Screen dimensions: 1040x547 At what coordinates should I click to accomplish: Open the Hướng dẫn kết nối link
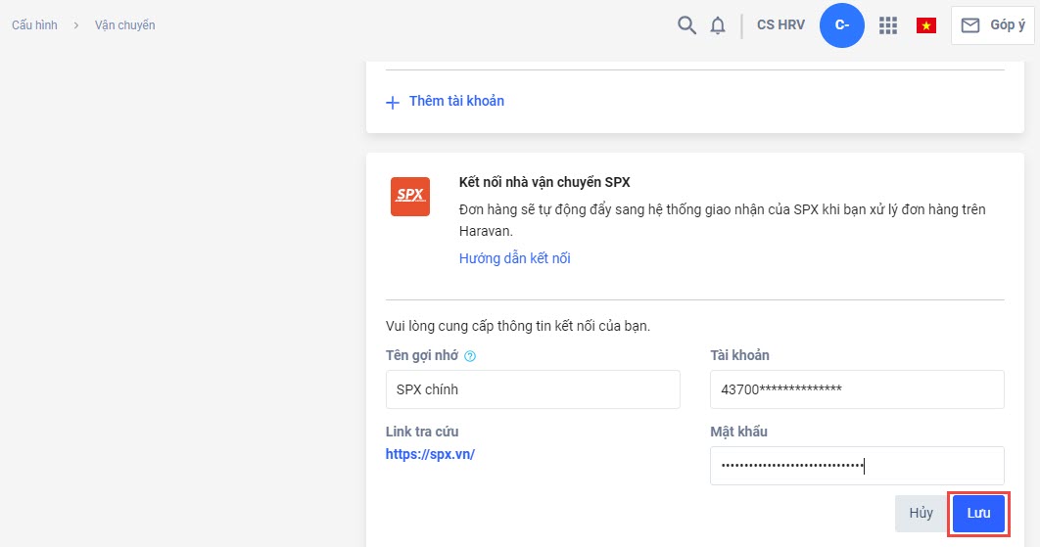coord(514,258)
